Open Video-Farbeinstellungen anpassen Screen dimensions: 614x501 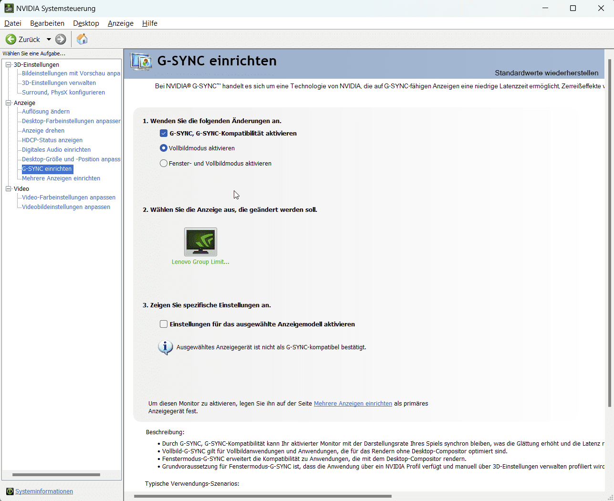tap(69, 198)
